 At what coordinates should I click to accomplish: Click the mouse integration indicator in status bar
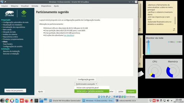122,97
